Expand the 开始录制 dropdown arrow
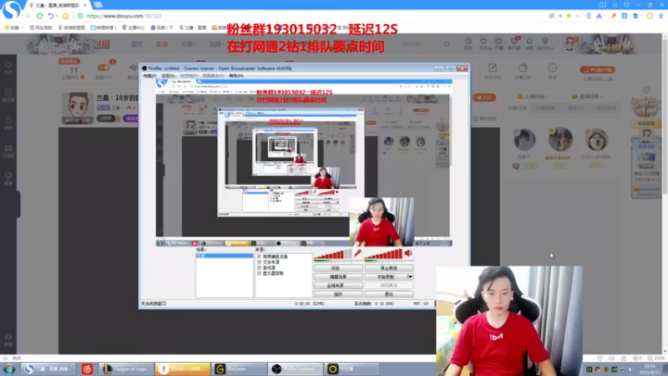This screenshot has height=376, width=668. pos(410,277)
